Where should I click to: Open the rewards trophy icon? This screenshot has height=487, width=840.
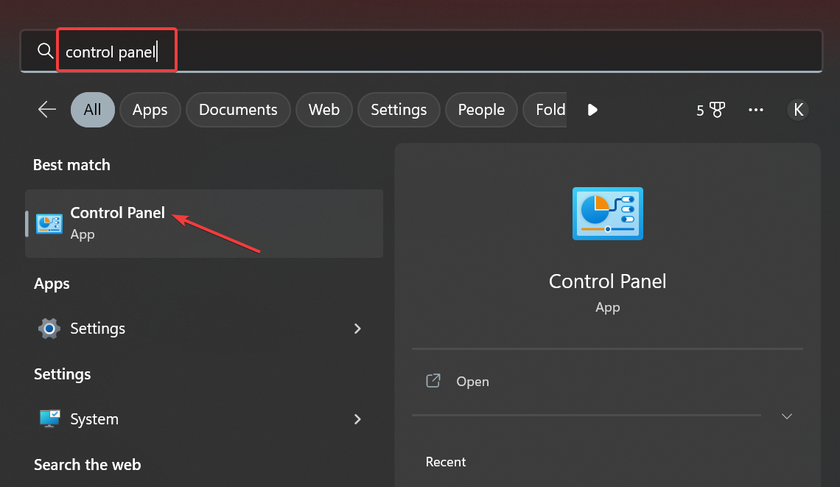[717, 111]
